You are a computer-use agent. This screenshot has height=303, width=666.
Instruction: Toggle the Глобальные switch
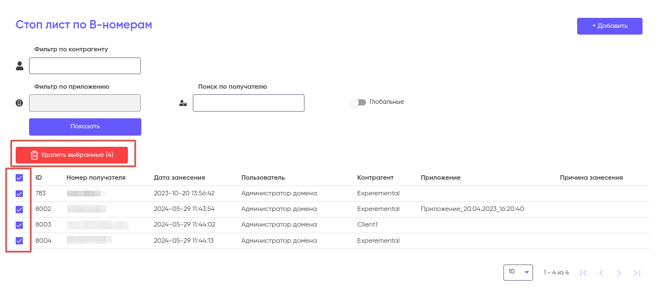358,103
